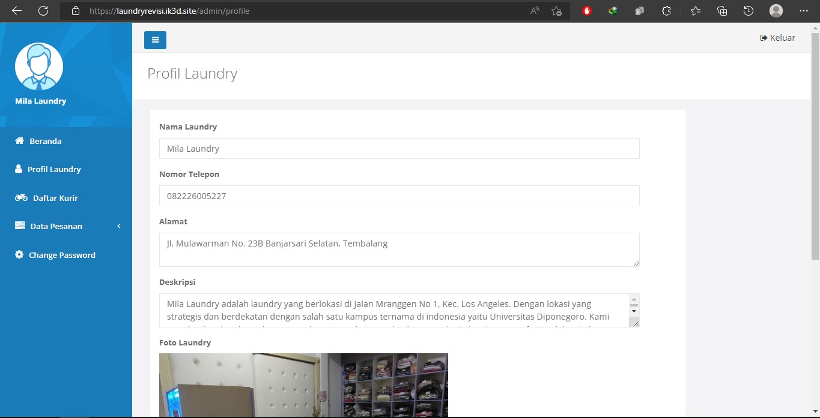Viewport: 820px width, 418px height.
Task: Expand the Data Pesanan chevron arrow
Action: click(x=119, y=226)
